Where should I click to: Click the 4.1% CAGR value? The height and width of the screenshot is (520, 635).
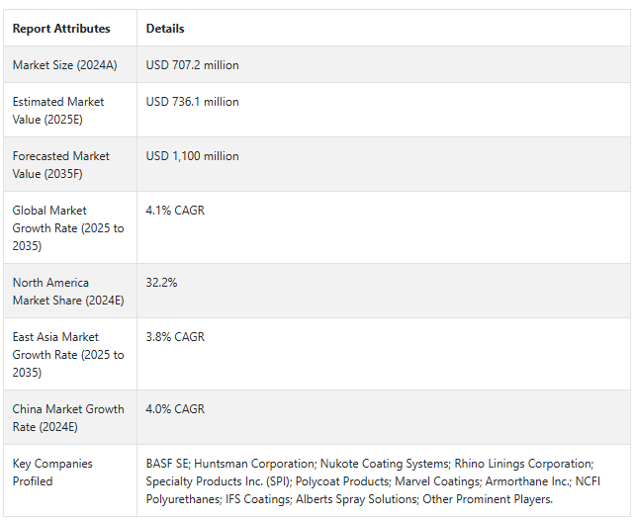[x=175, y=211]
